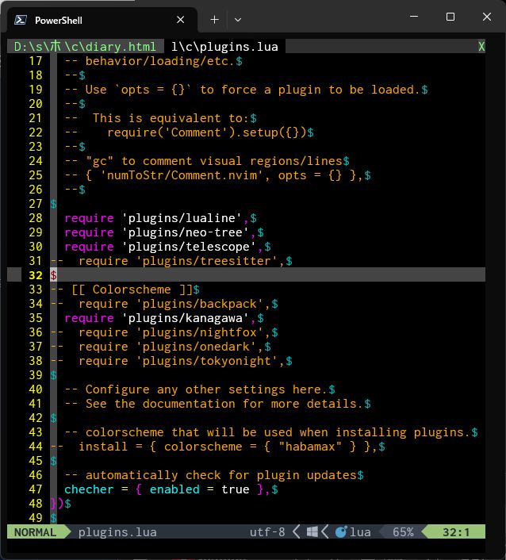Screen dimensions: 506x560
Task: Close the PowerShell terminal tab
Action: [182, 20]
